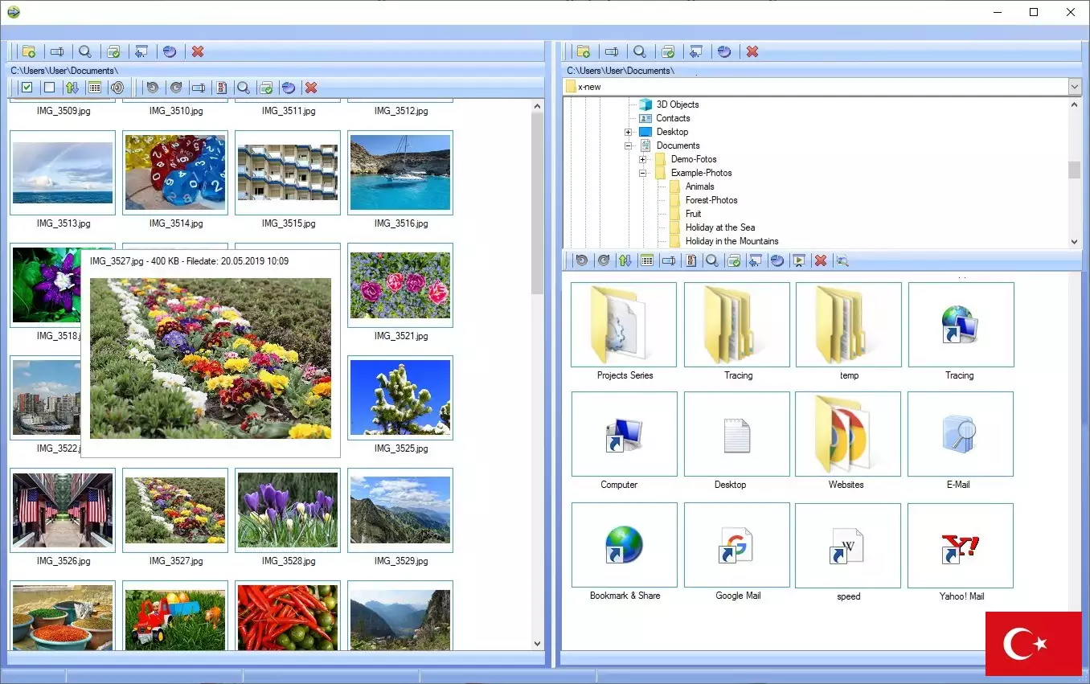Screen dimensions: 1090x684
Task: Click rotate left icon in left thumbnail toolbar
Action: point(152,88)
